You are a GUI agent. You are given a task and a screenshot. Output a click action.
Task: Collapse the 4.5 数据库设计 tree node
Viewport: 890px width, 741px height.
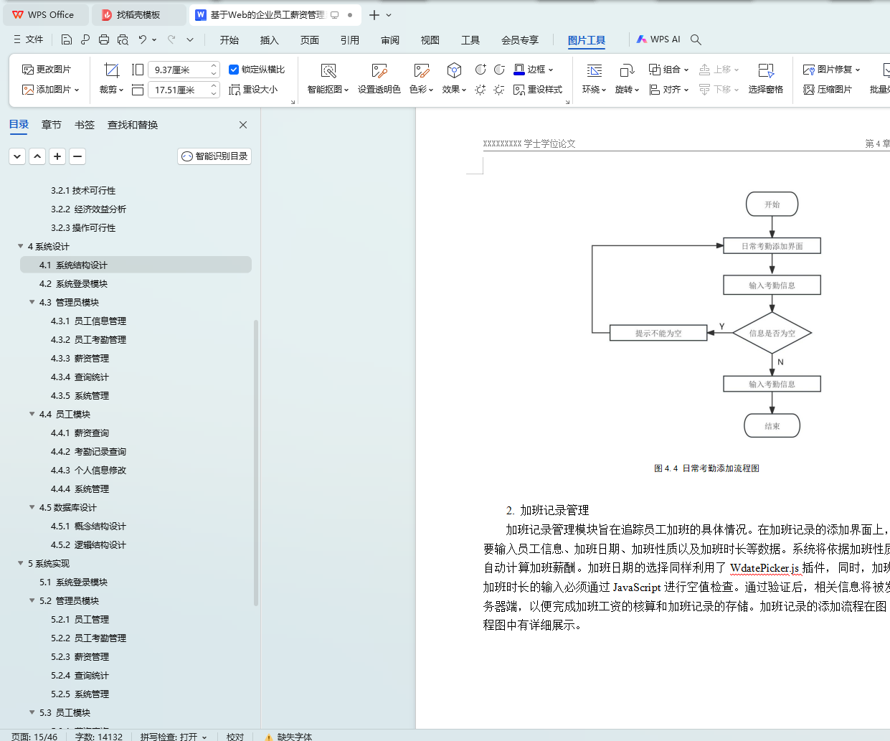click(32, 507)
